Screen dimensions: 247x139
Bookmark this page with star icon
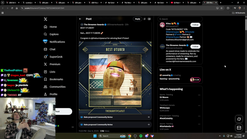(x=222, y=8)
